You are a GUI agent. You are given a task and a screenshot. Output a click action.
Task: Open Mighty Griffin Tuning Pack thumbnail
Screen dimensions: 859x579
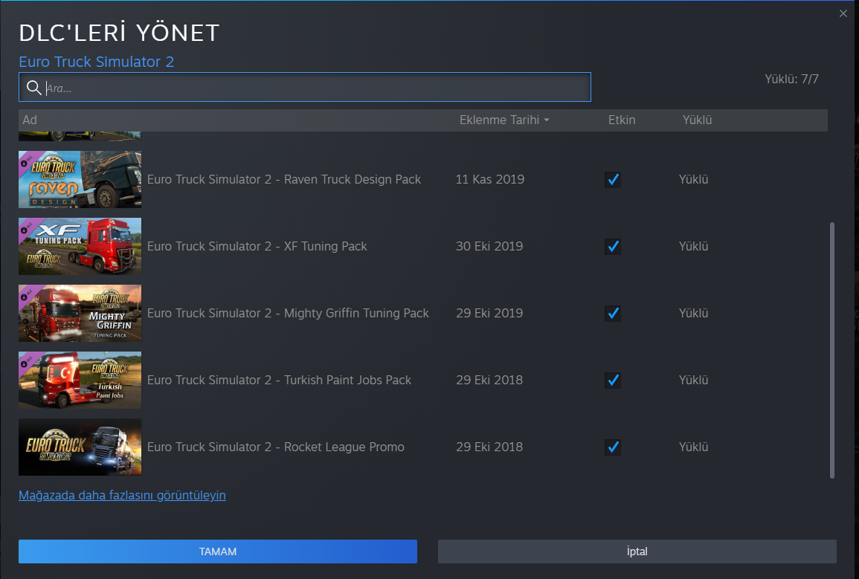pos(80,313)
